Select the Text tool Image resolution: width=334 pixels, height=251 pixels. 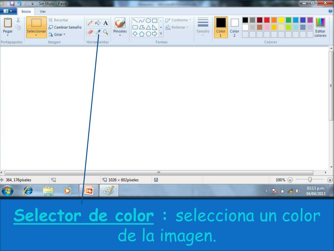105,23
